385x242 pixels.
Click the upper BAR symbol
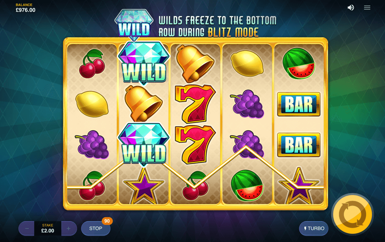coord(299,104)
